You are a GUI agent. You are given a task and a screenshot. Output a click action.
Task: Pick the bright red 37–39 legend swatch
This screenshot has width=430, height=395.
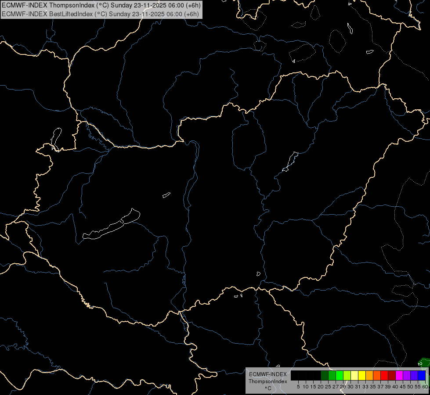pos(384,375)
